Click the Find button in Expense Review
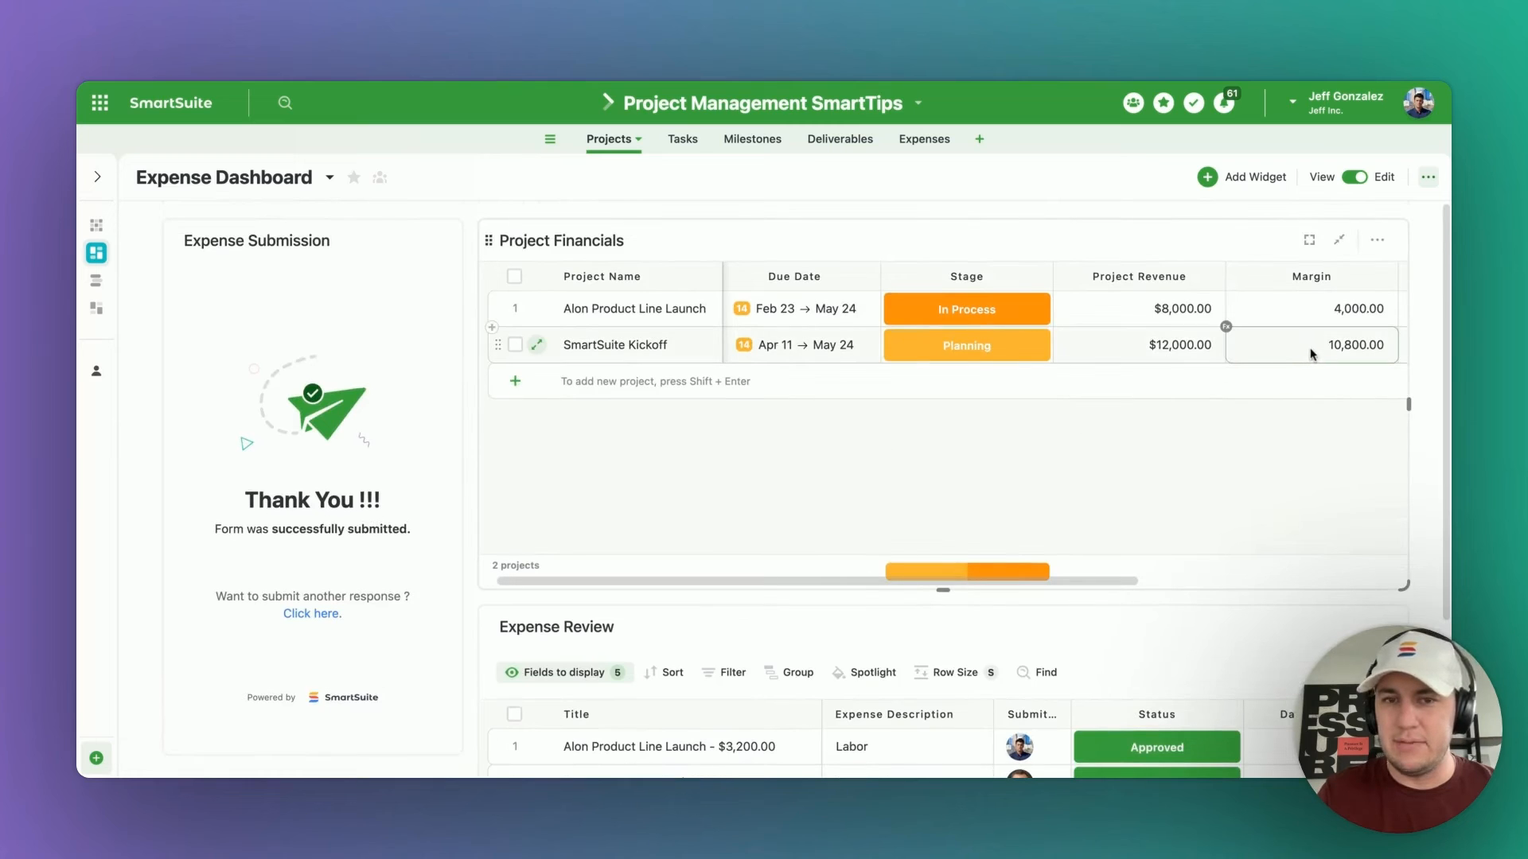Viewport: 1528px width, 859px height. pyautogui.click(x=1037, y=672)
